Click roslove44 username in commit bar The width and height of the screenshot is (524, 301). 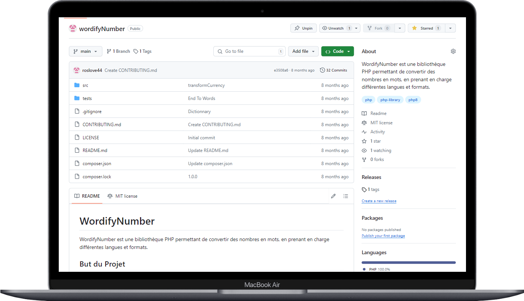pos(92,70)
